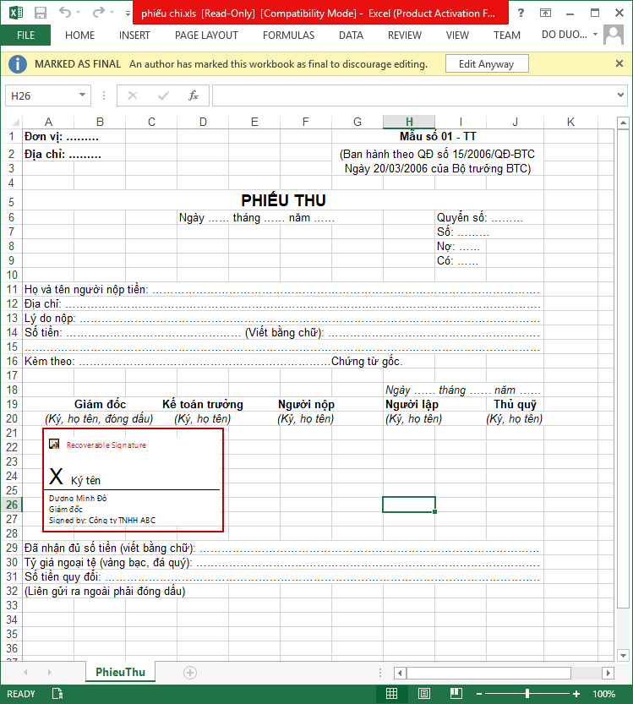Viewport: 633px width, 704px height.
Task: Switch to Page Layout view
Action: (423, 694)
